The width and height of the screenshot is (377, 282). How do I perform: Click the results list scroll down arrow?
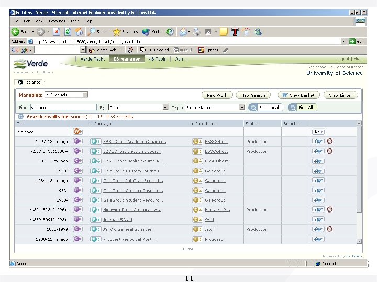tap(359, 241)
